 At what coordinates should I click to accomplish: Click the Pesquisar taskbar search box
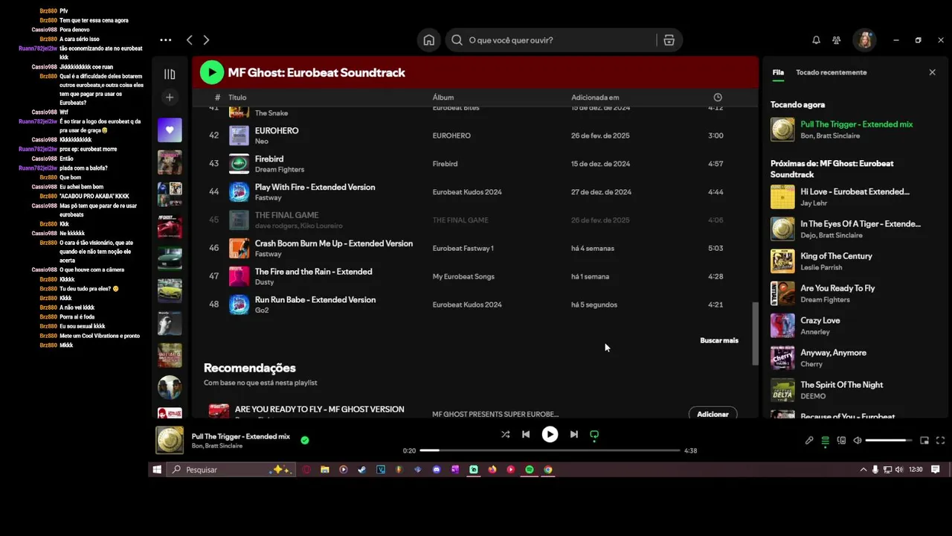(230, 470)
